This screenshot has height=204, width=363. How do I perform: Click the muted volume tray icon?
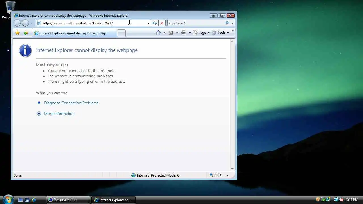tap(341, 199)
